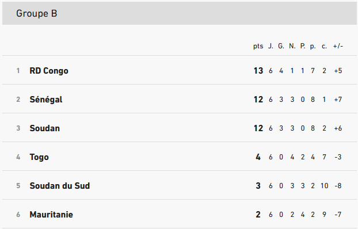
Task: Select the Soudan team name
Action: click(45, 128)
